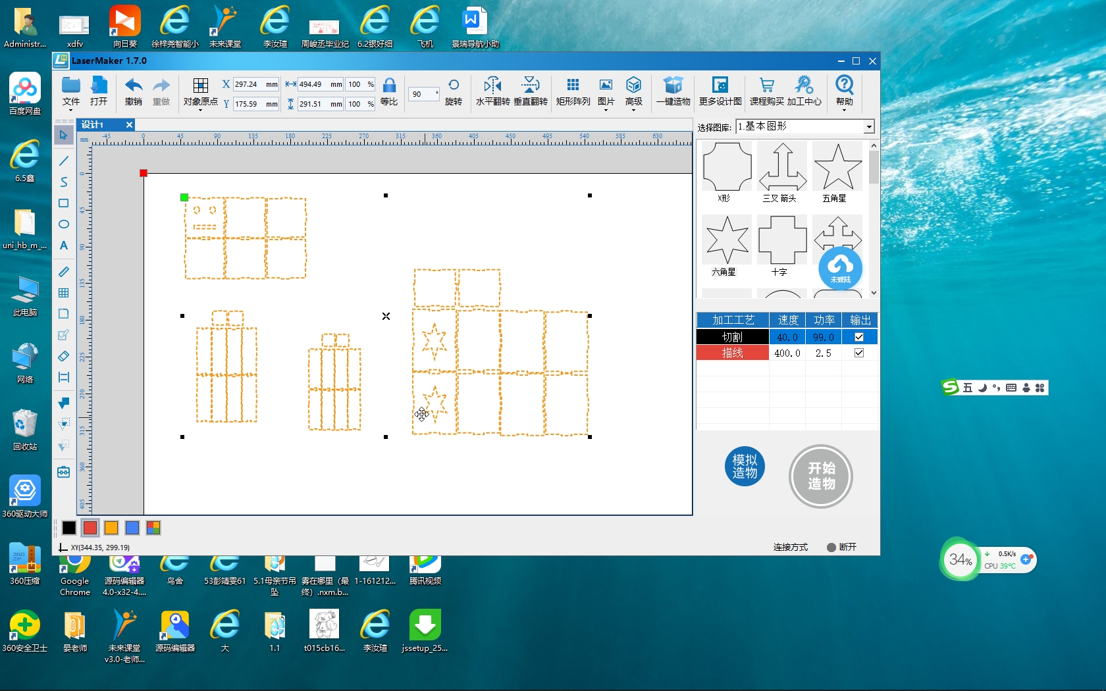The height and width of the screenshot is (691, 1106).
Task: Expand the 图片 image dropdown
Action: [606, 110]
